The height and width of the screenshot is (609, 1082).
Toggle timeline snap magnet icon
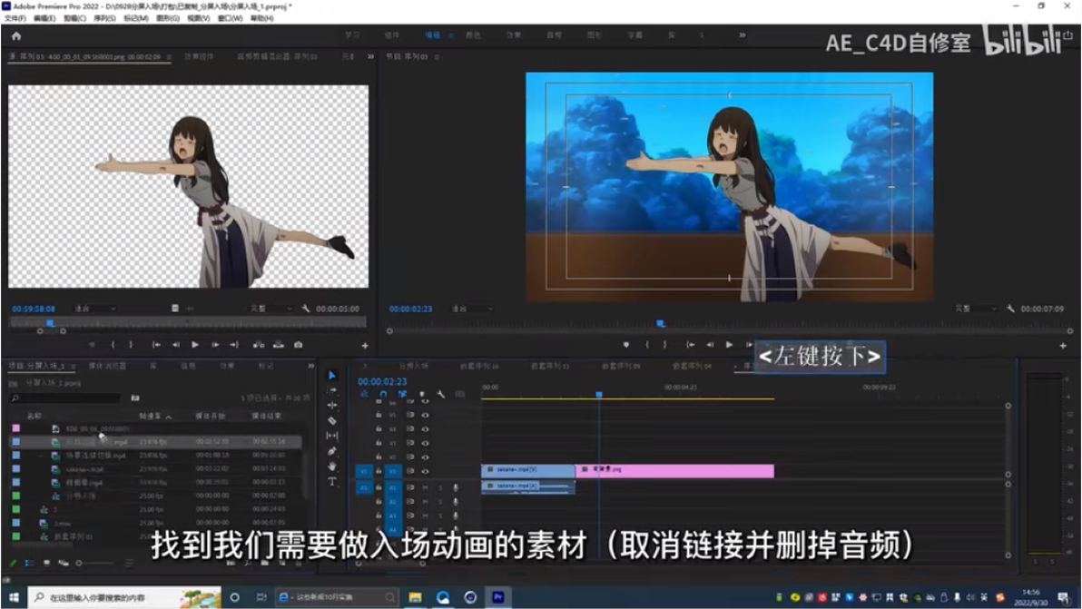click(x=383, y=394)
